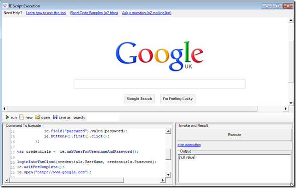Screen dimensions: 296x188
Task: Create a new script with new icon
Action: point(22,117)
